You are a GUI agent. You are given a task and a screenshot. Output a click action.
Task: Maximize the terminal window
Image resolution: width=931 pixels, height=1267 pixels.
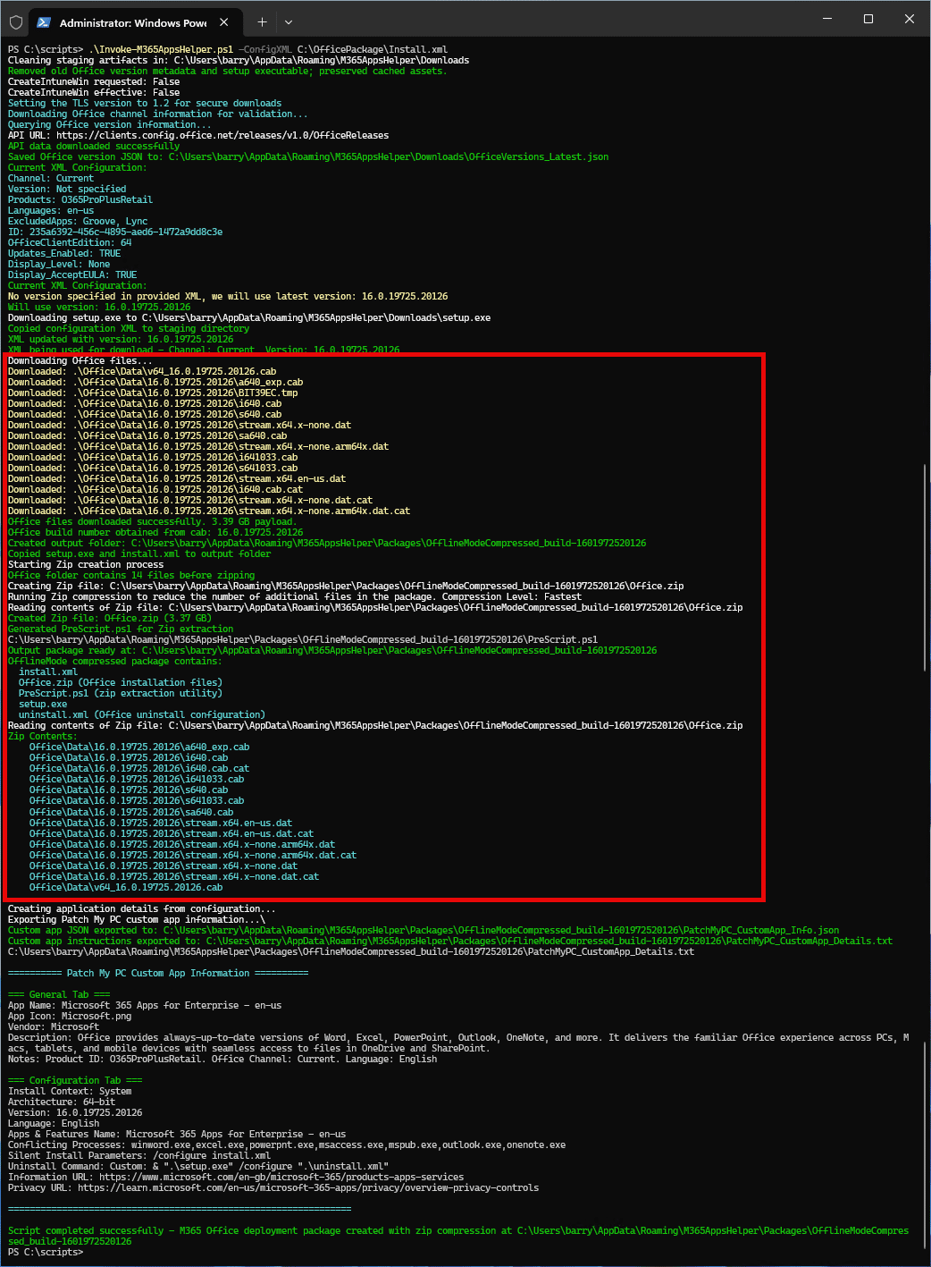point(868,19)
